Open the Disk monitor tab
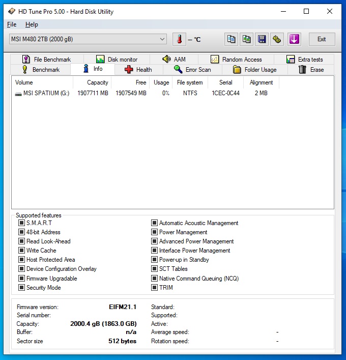 click(x=117, y=60)
